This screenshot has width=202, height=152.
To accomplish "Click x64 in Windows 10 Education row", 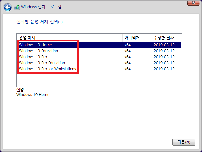I will point(128,51).
